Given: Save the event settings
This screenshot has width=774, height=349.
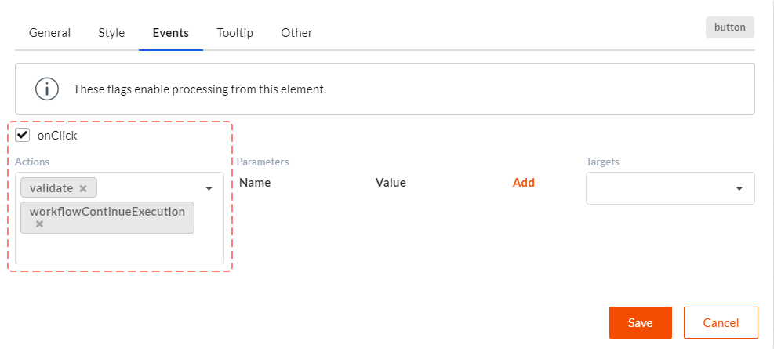Looking at the screenshot, I should (x=640, y=323).
